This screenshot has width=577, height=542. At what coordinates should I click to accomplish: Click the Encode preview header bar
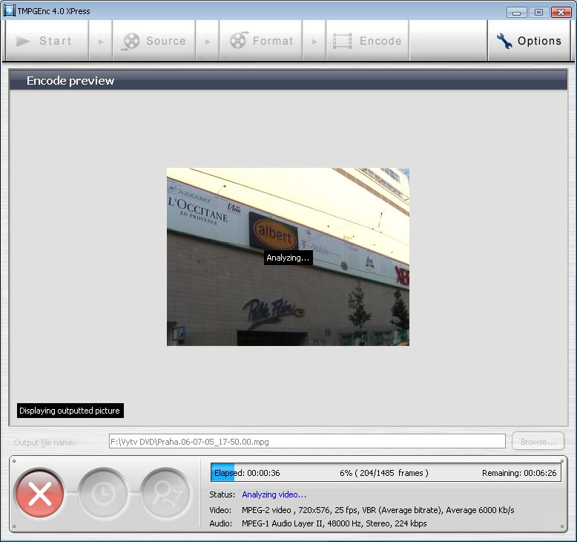click(288, 80)
